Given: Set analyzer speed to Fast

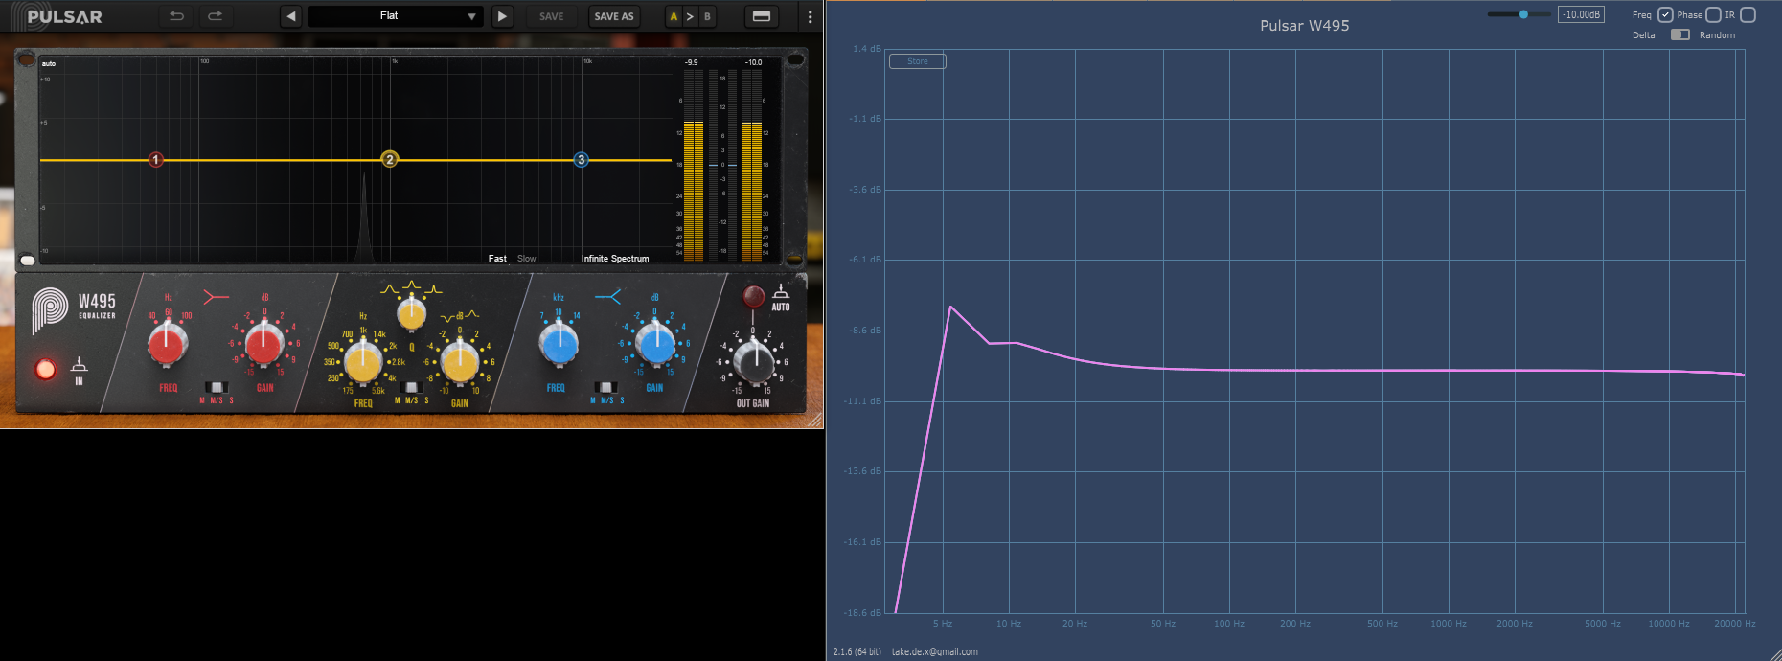Looking at the screenshot, I should [x=497, y=259].
